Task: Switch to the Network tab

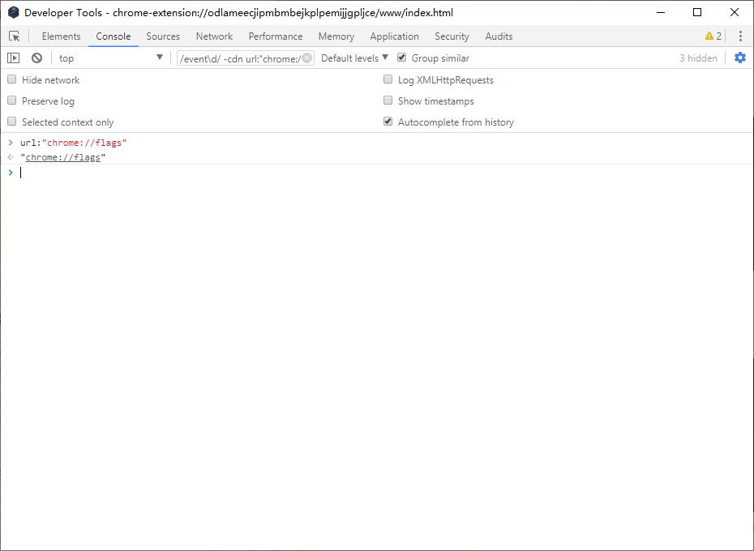Action: [214, 36]
